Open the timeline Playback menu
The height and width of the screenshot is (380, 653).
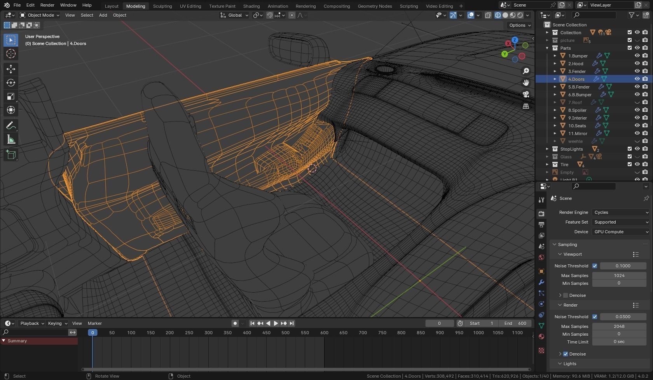(32, 323)
